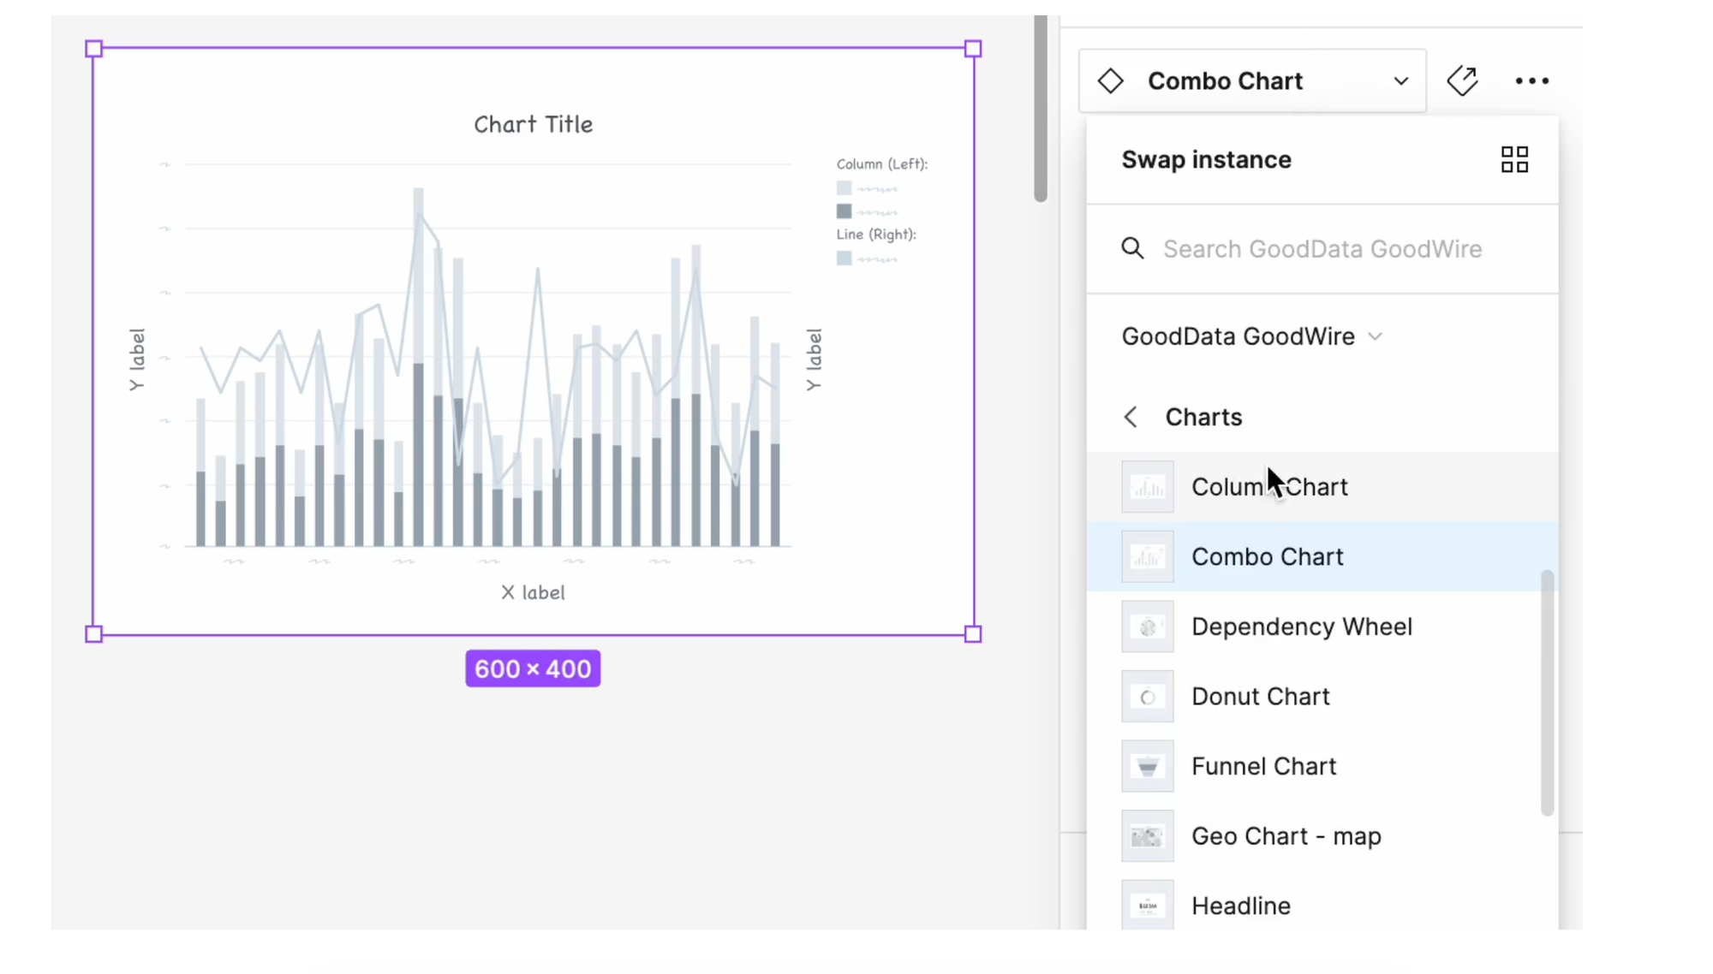The image size is (1713, 974).
Task: Click the 600 × 400 size badge
Action: pos(533,668)
